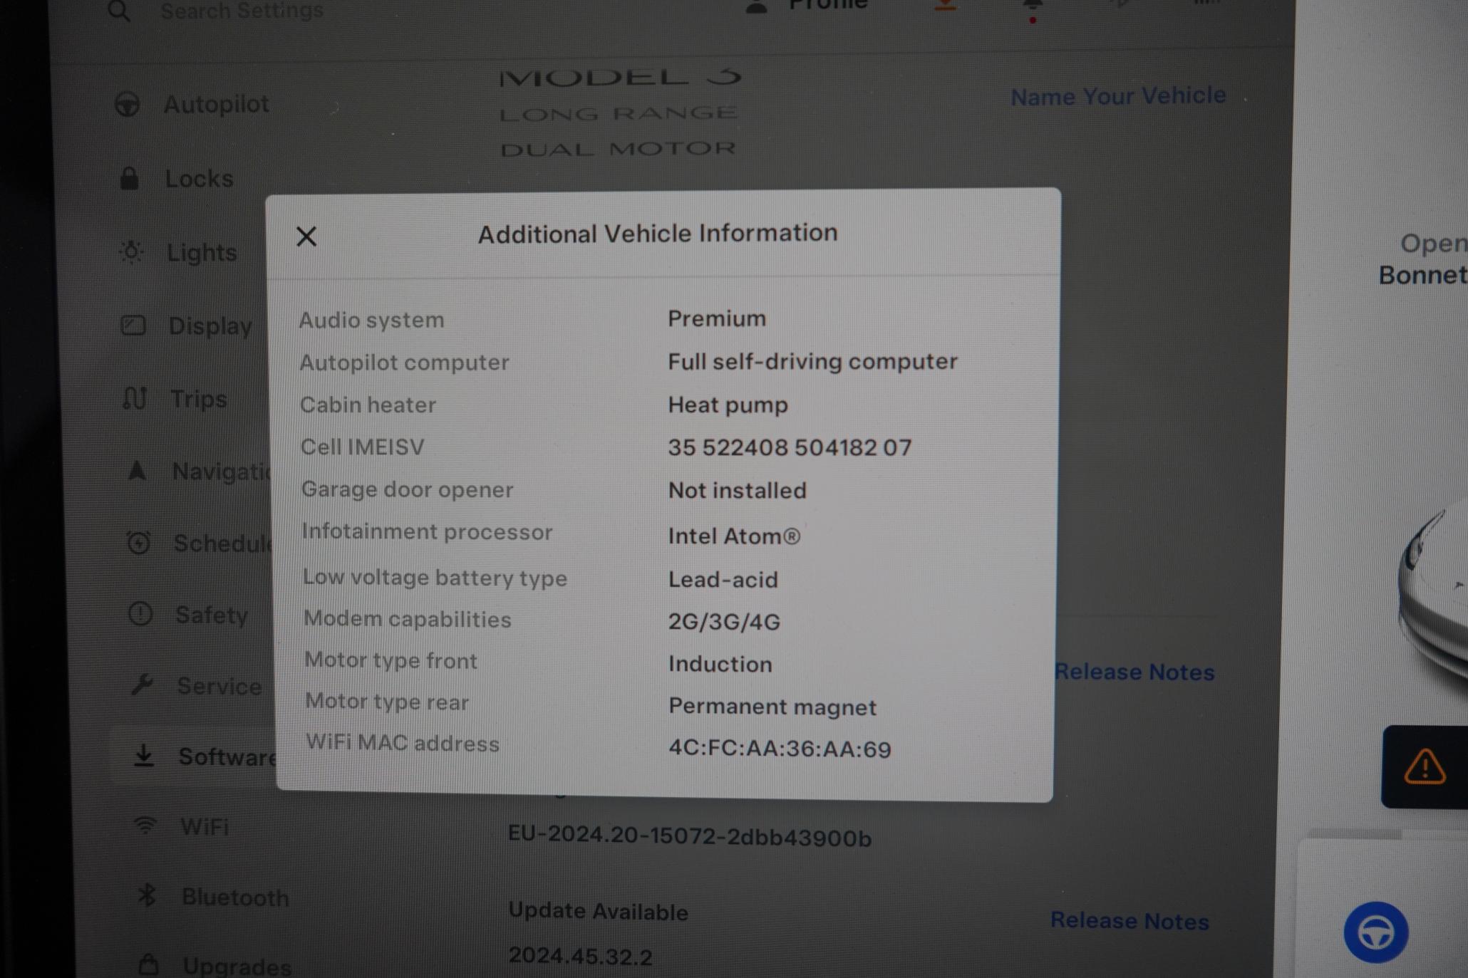Image resolution: width=1468 pixels, height=978 pixels.
Task: Tap the Permanent magnet motor value
Action: (x=772, y=707)
